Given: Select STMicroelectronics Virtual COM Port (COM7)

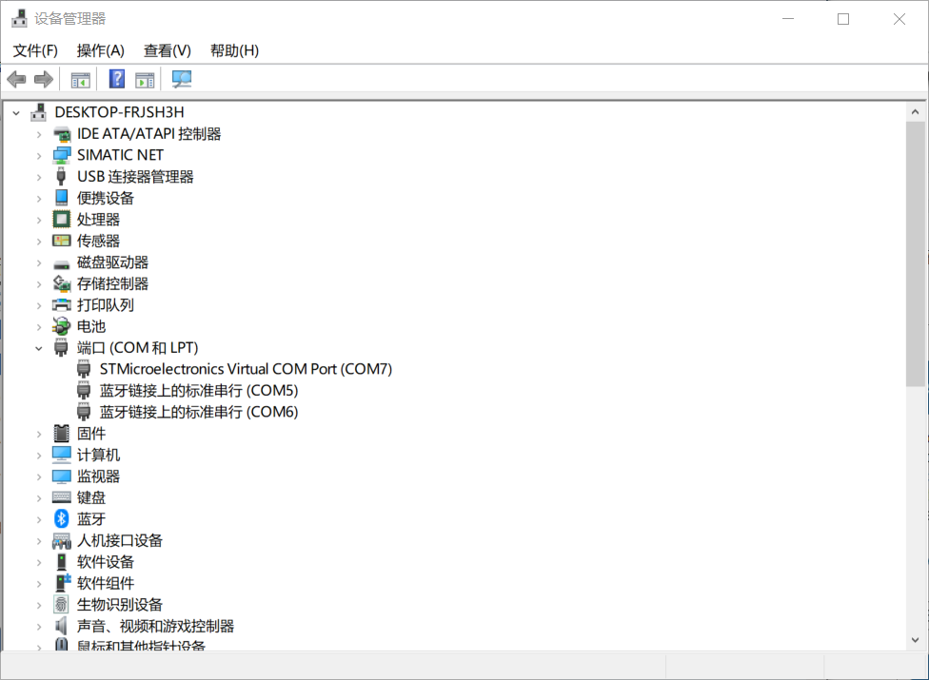Looking at the screenshot, I should coord(246,369).
